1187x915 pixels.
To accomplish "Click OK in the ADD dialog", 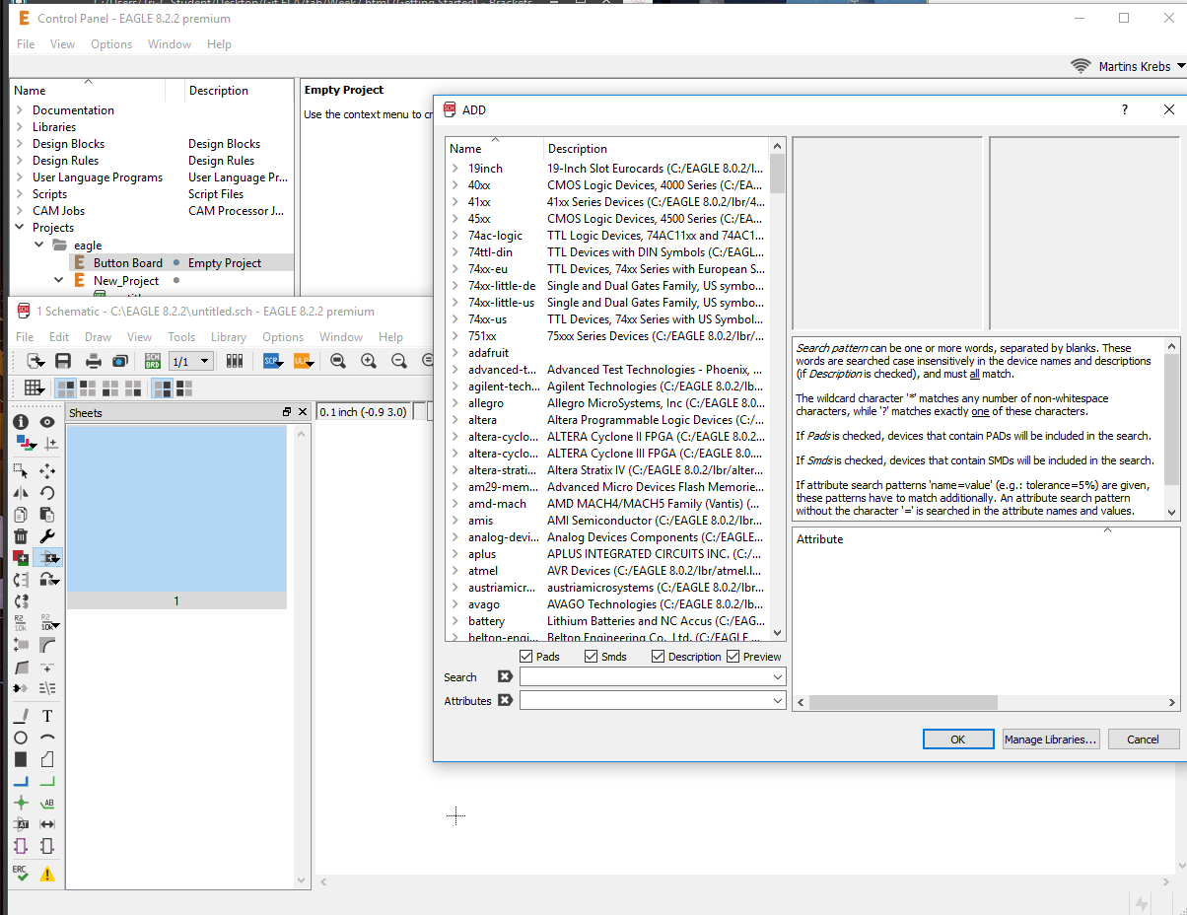I will pyautogui.click(x=957, y=739).
